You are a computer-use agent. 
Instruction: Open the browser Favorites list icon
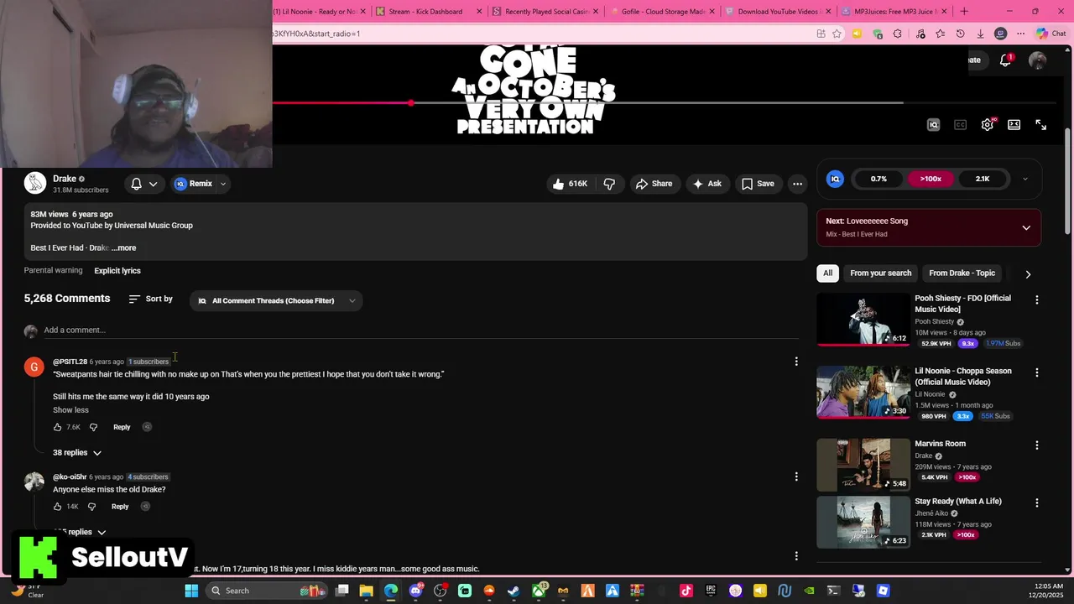coord(941,34)
